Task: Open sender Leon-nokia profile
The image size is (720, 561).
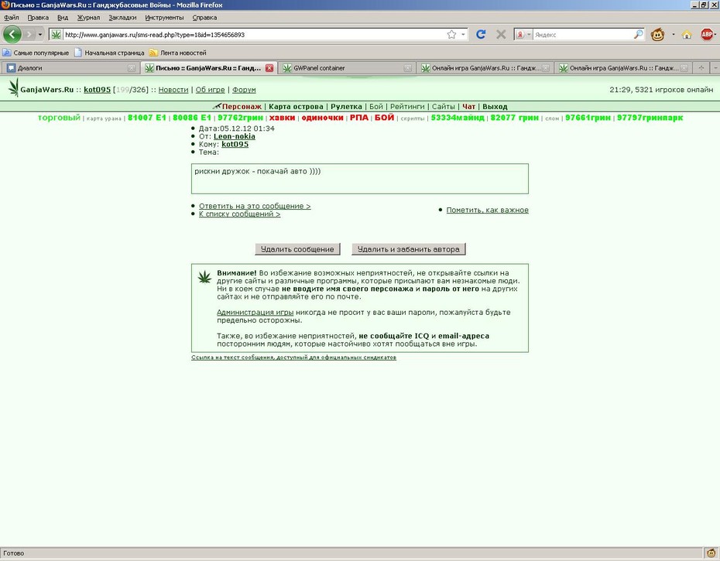Action: 234,136
